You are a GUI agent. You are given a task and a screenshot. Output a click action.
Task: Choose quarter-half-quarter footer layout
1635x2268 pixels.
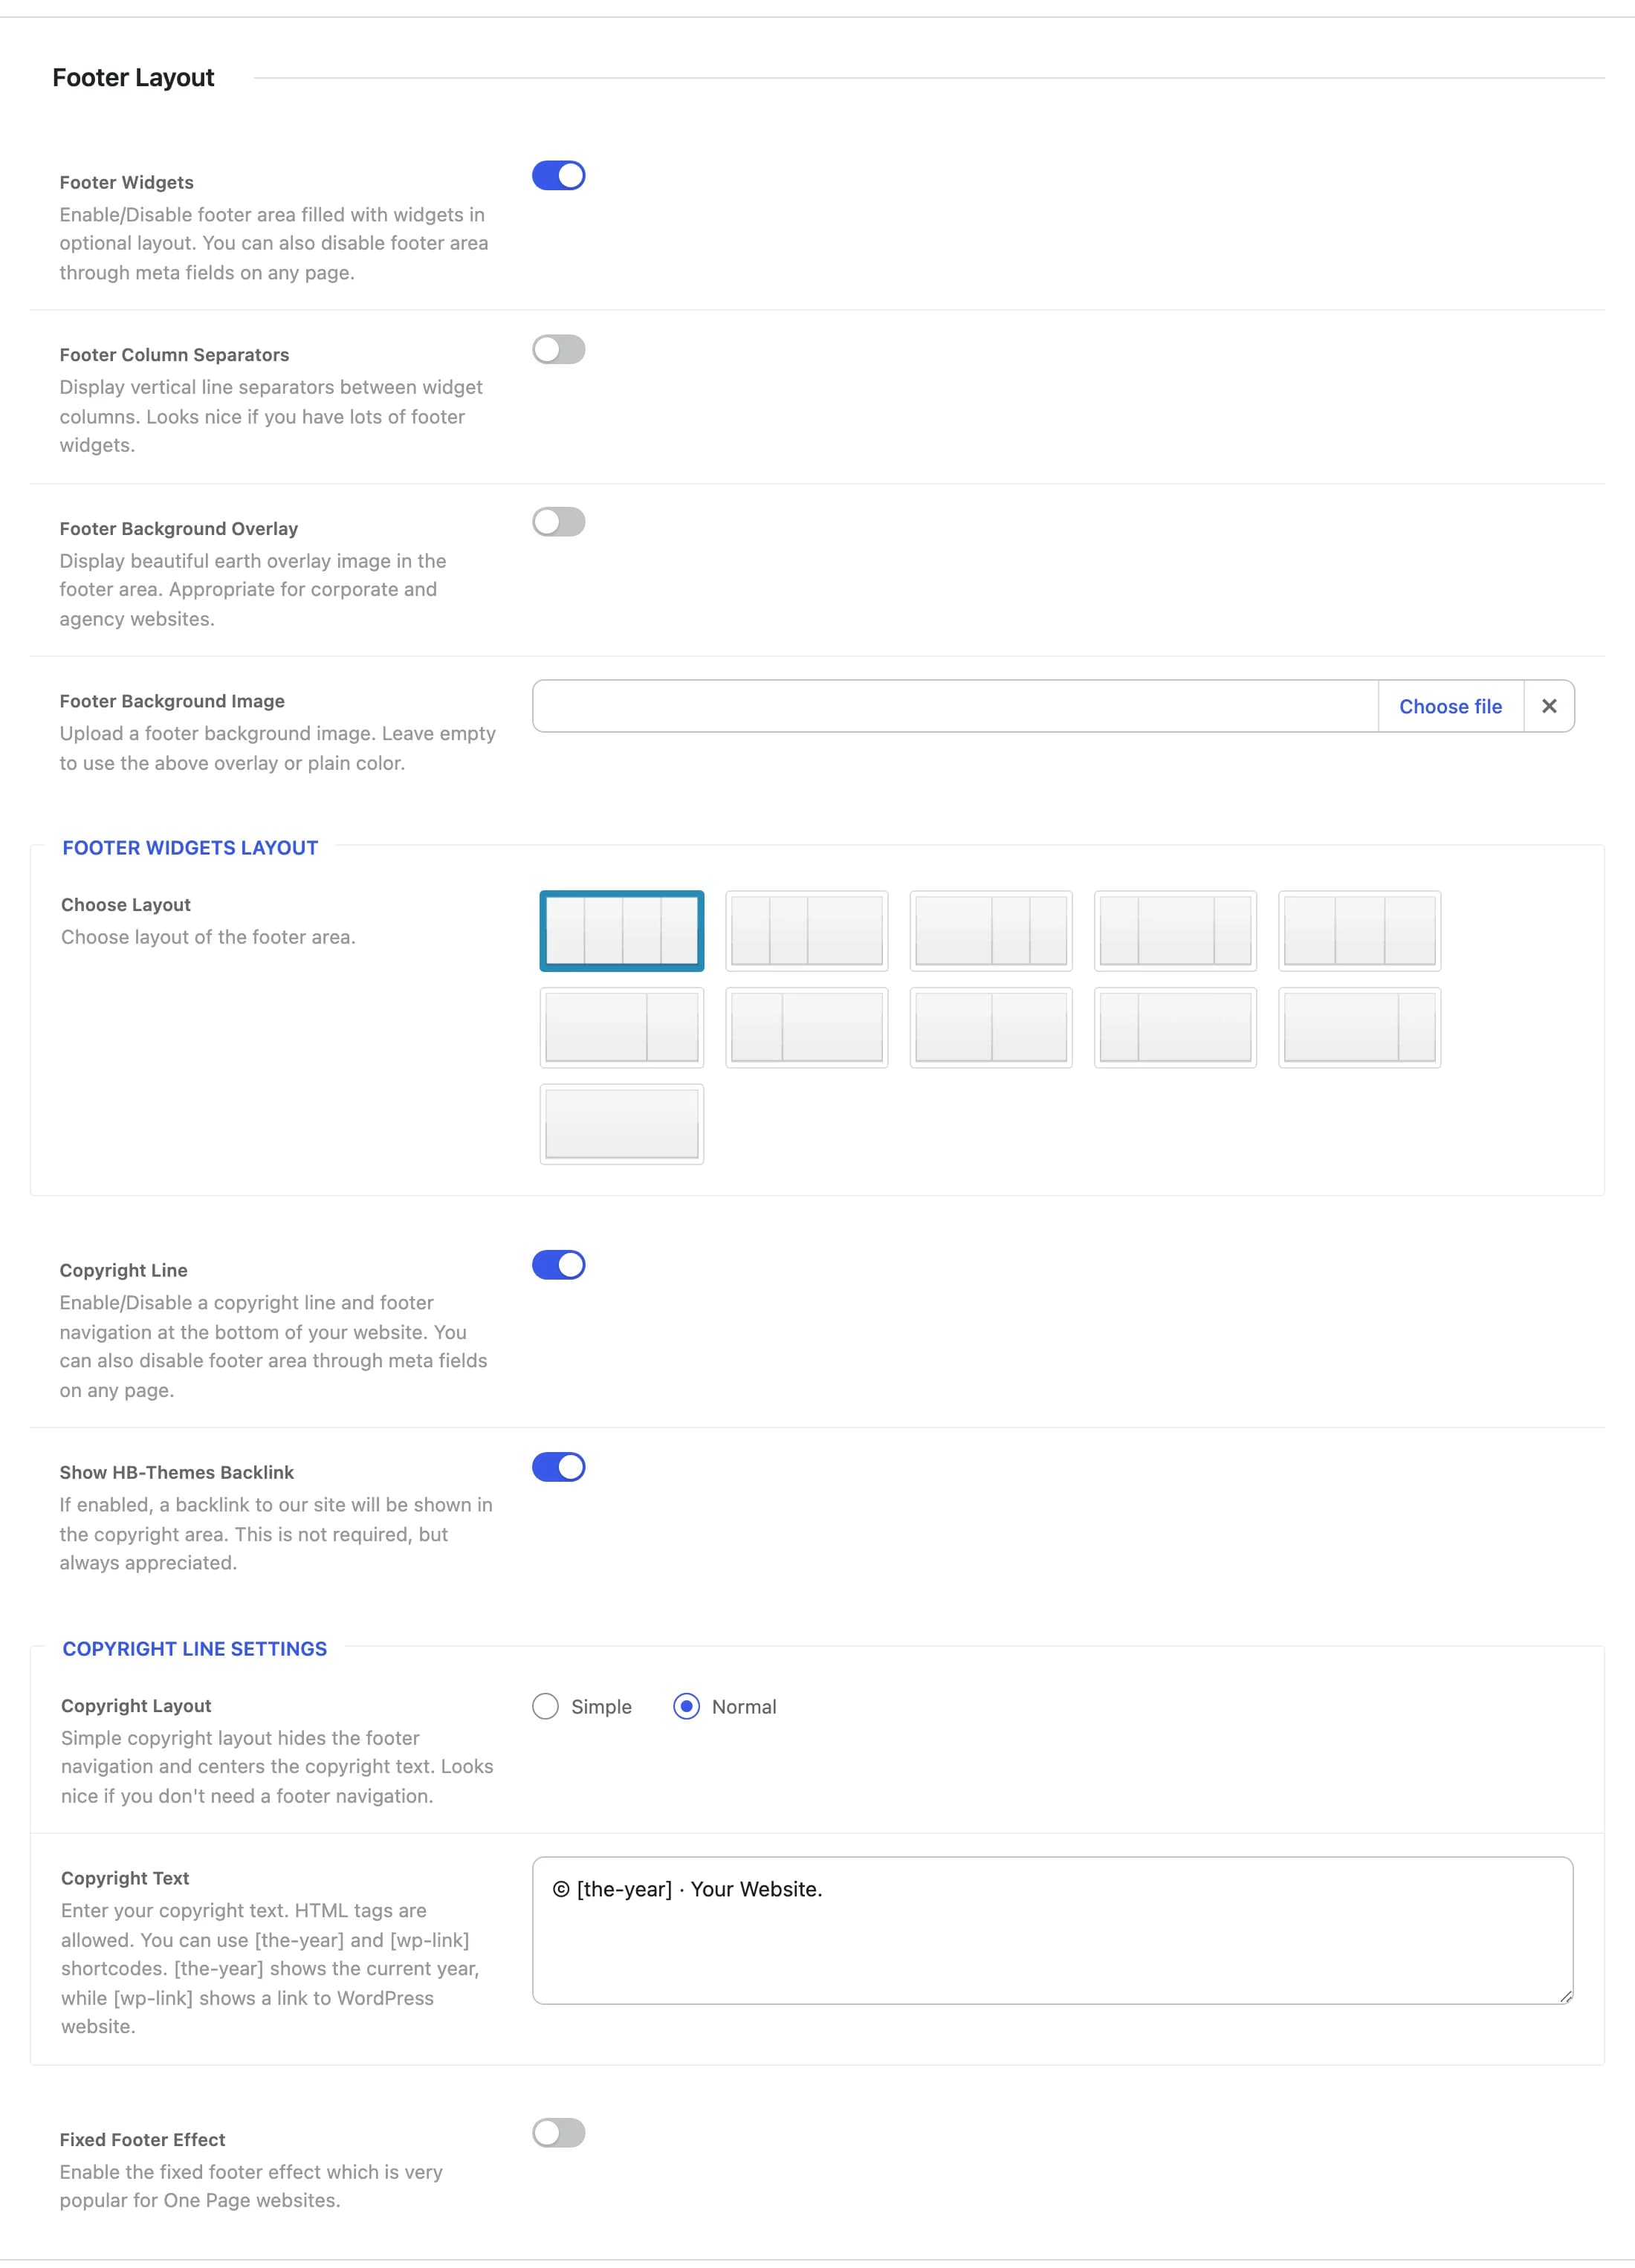point(1175,931)
